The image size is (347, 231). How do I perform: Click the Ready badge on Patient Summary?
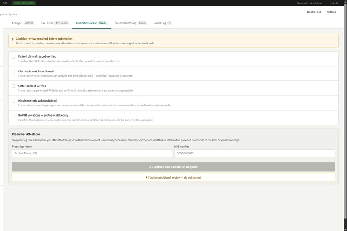pyautogui.click(x=143, y=23)
